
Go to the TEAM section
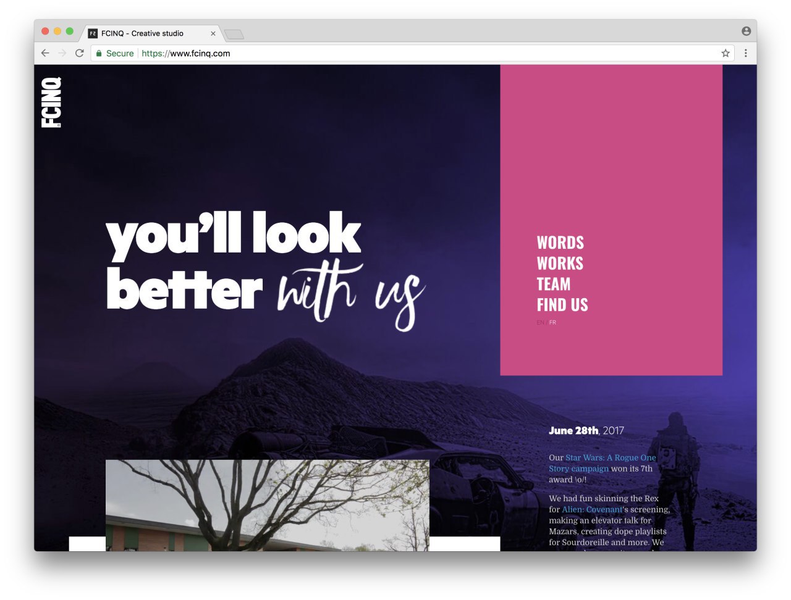pos(554,284)
